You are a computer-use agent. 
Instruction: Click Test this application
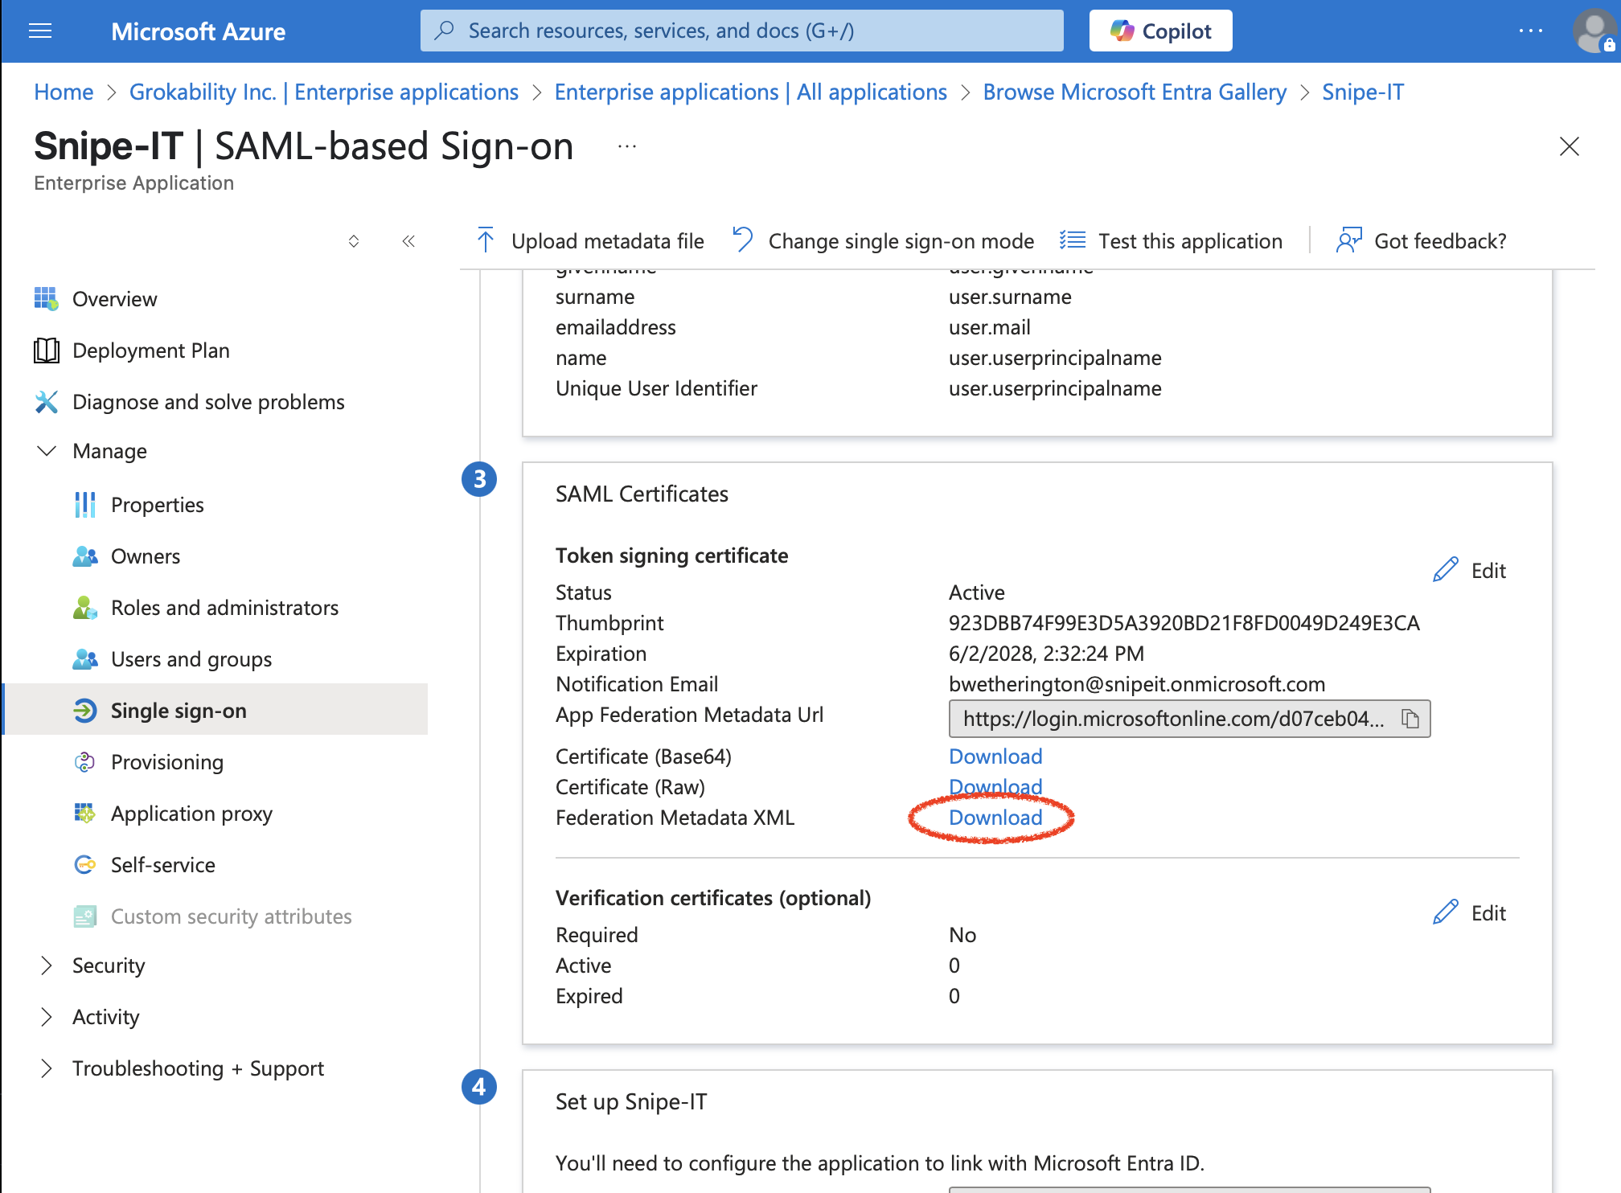click(1171, 241)
